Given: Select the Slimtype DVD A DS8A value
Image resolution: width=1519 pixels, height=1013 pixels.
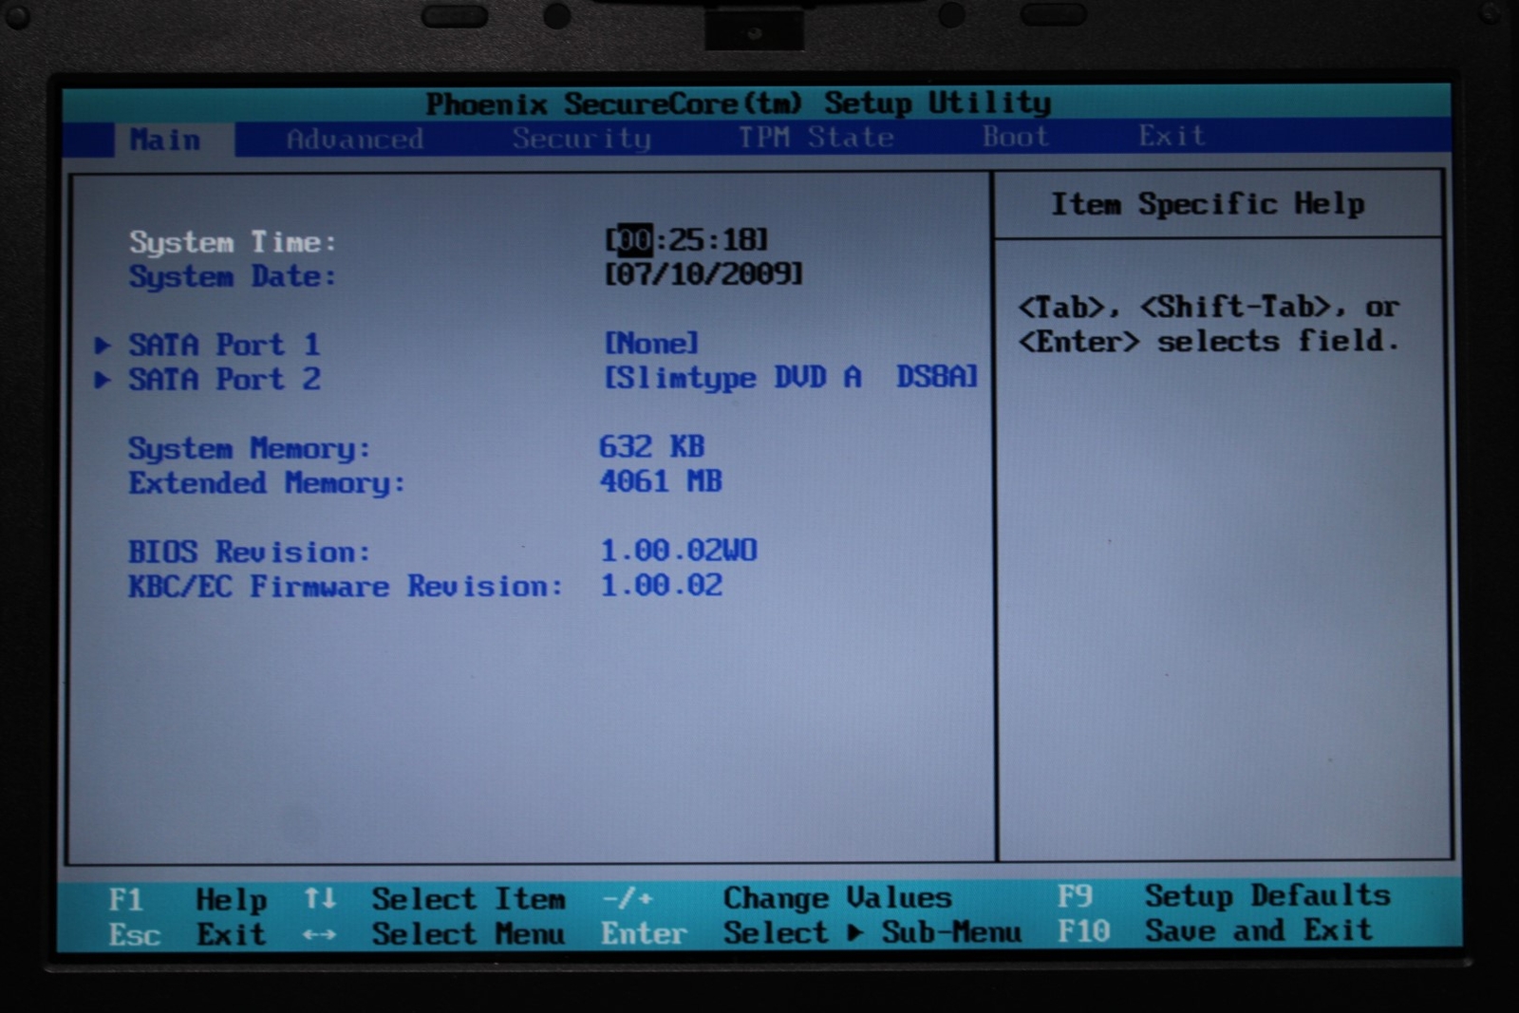Looking at the screenshot, I should [790, 377].
